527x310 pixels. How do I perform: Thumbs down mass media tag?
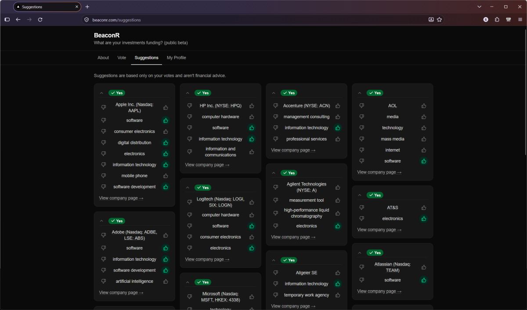pos(362,139)
